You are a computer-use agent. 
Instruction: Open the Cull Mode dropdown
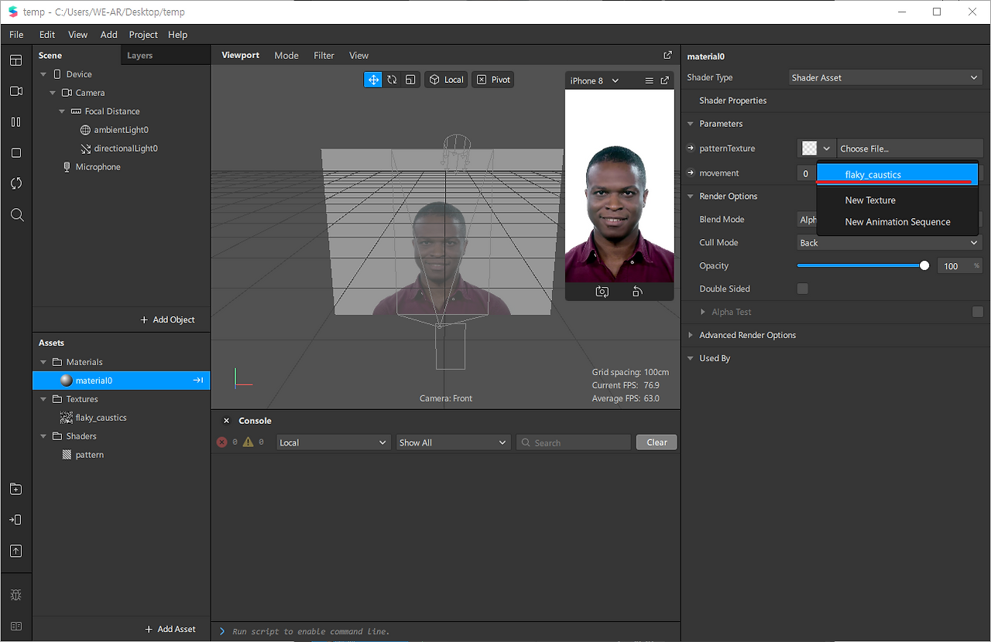click(x=890, y=243)
